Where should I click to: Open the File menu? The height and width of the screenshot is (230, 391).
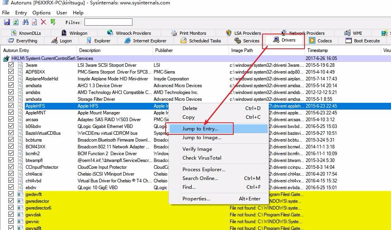6,12
